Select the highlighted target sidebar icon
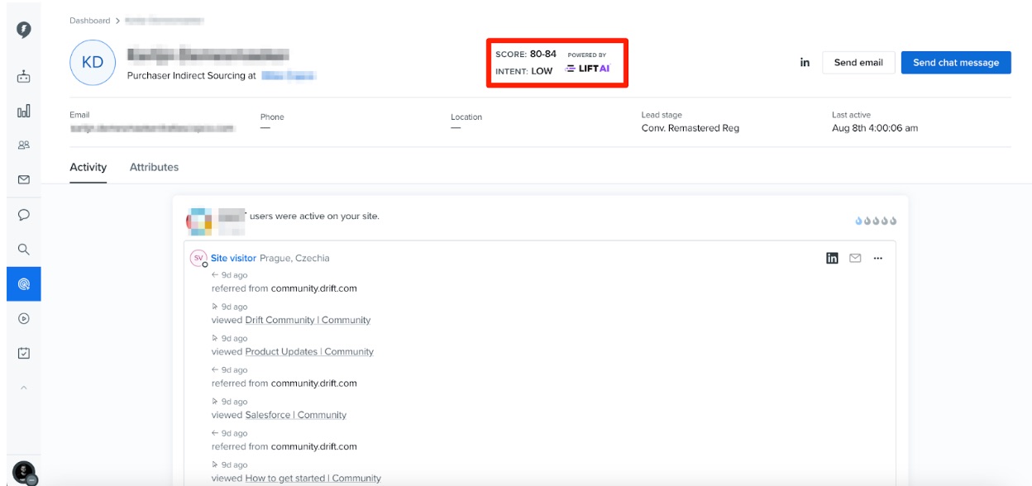 pyautogui.click(x=24, y=283)
